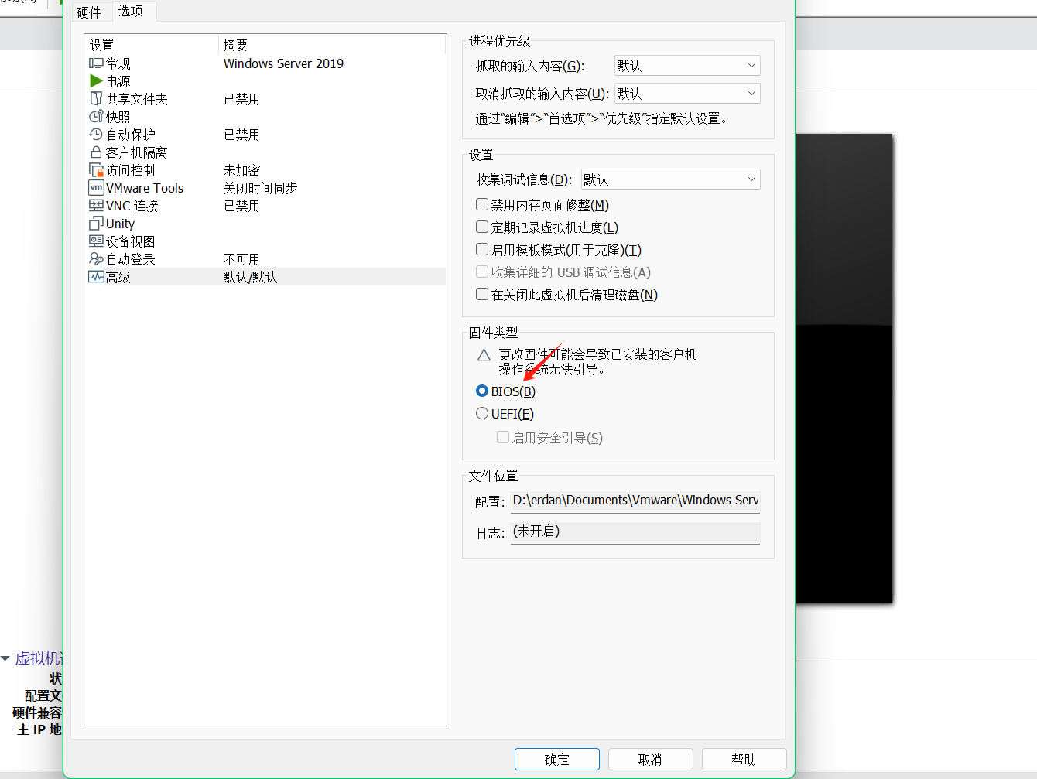Select the 自动保护 autoprotect icon
This screenshot has height=779, width=1037.
[96, 135]
